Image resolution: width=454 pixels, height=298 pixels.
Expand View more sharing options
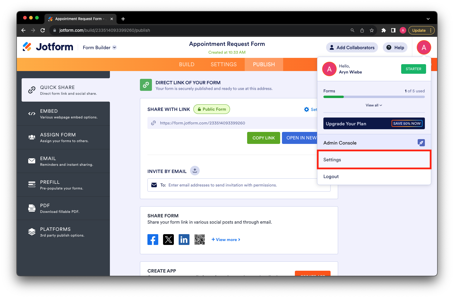tap(226, 240)
